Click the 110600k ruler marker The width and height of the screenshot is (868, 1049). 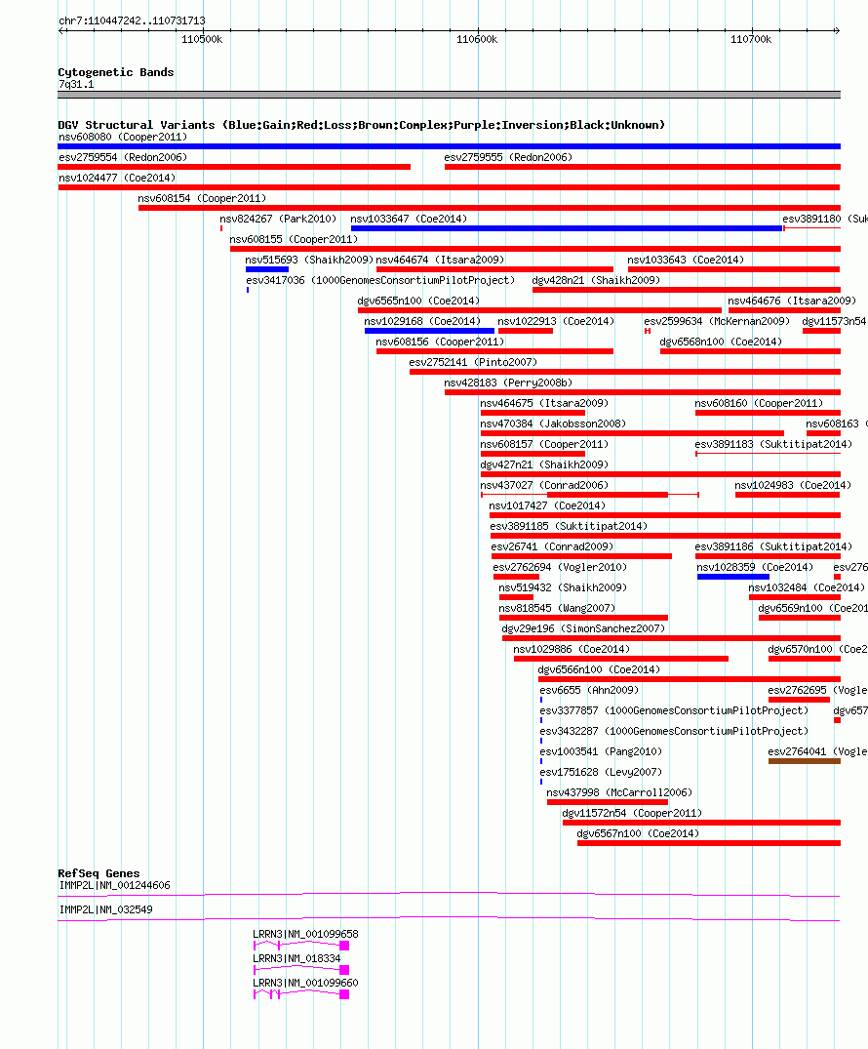[x=477, y=39]
